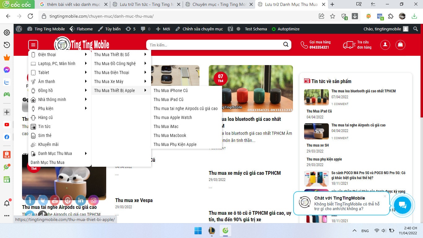The height and width of the screenshot is (238, 423).
Task: Open Cốc Cốc browser from the taskbar
Action: coord(226,231)
